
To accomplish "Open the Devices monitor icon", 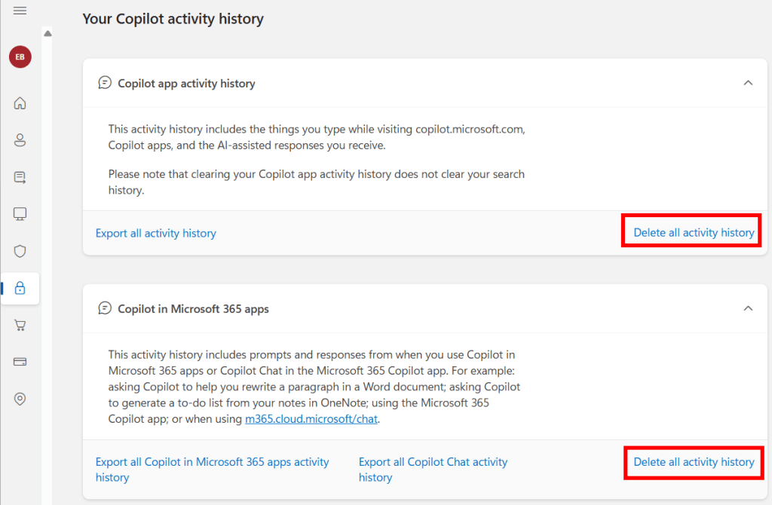I will coord(20,214).
